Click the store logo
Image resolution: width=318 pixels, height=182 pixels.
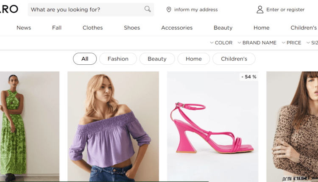(x=8, y=9)
